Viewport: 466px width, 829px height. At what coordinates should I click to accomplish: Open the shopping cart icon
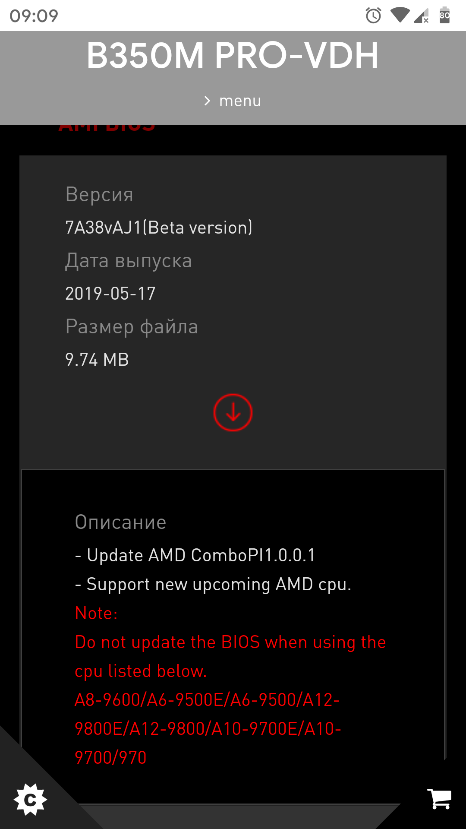[439, 799]
